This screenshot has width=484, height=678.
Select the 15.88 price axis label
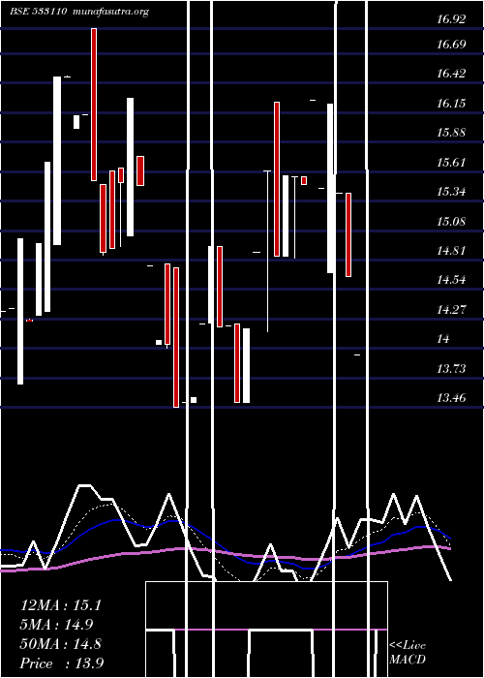[451, 133]
